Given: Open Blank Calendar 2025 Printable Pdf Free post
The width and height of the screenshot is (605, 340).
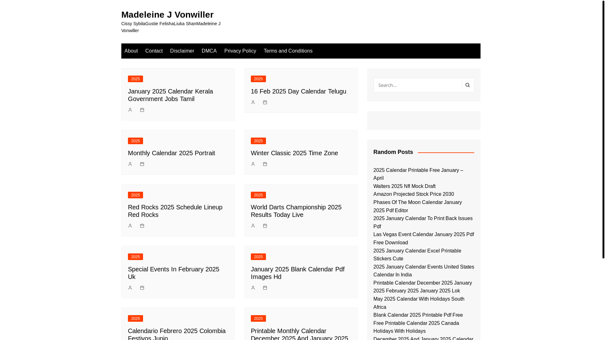Looking at the screenshot, I should 418,315.
